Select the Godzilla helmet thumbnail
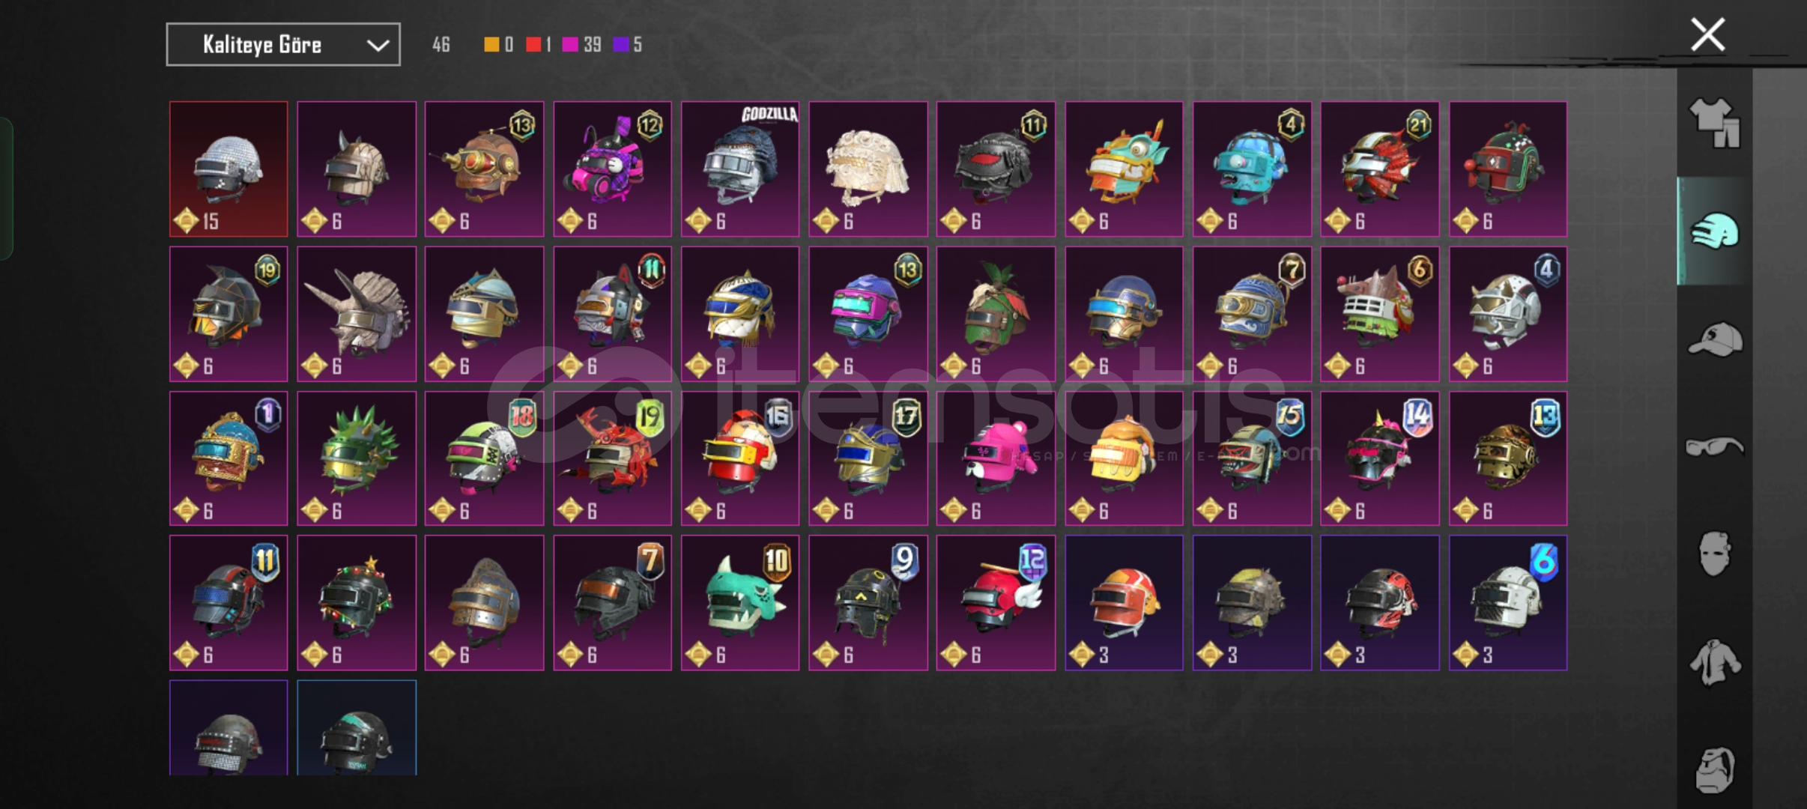This screenshot has height=809, width=1807. [x=740, y=169]
